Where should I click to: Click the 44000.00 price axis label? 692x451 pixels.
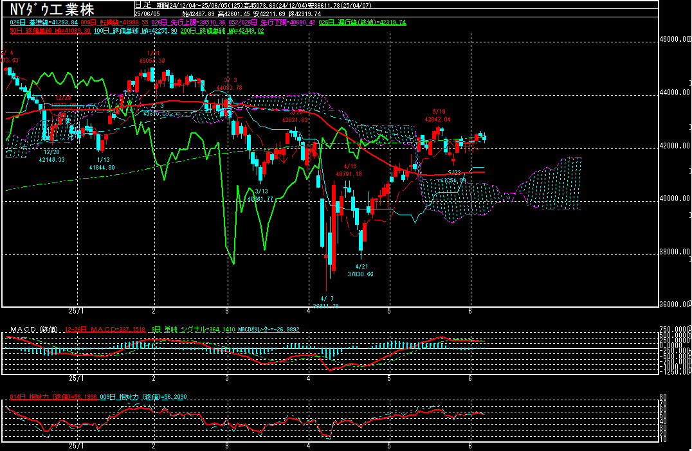tap(675, 92)
